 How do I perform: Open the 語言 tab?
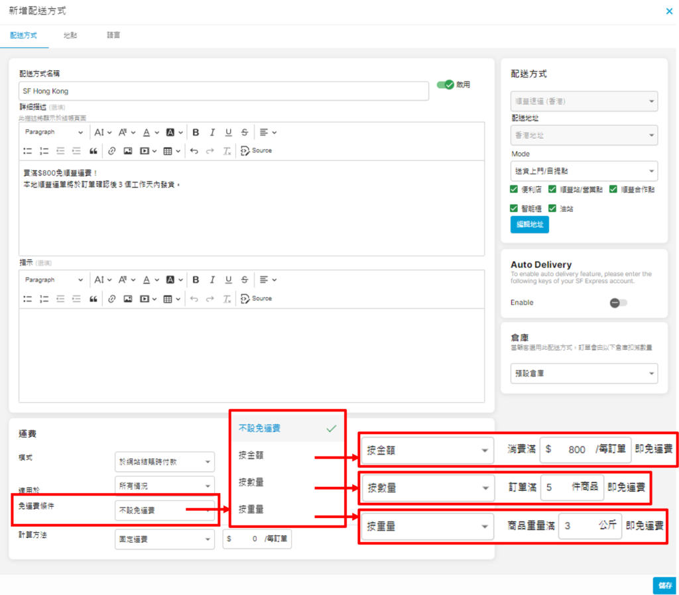coord(113,35)
